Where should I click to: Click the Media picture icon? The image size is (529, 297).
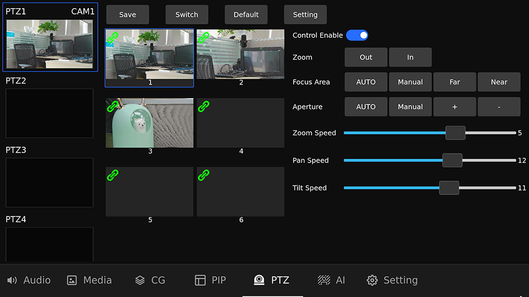(72, 280)
